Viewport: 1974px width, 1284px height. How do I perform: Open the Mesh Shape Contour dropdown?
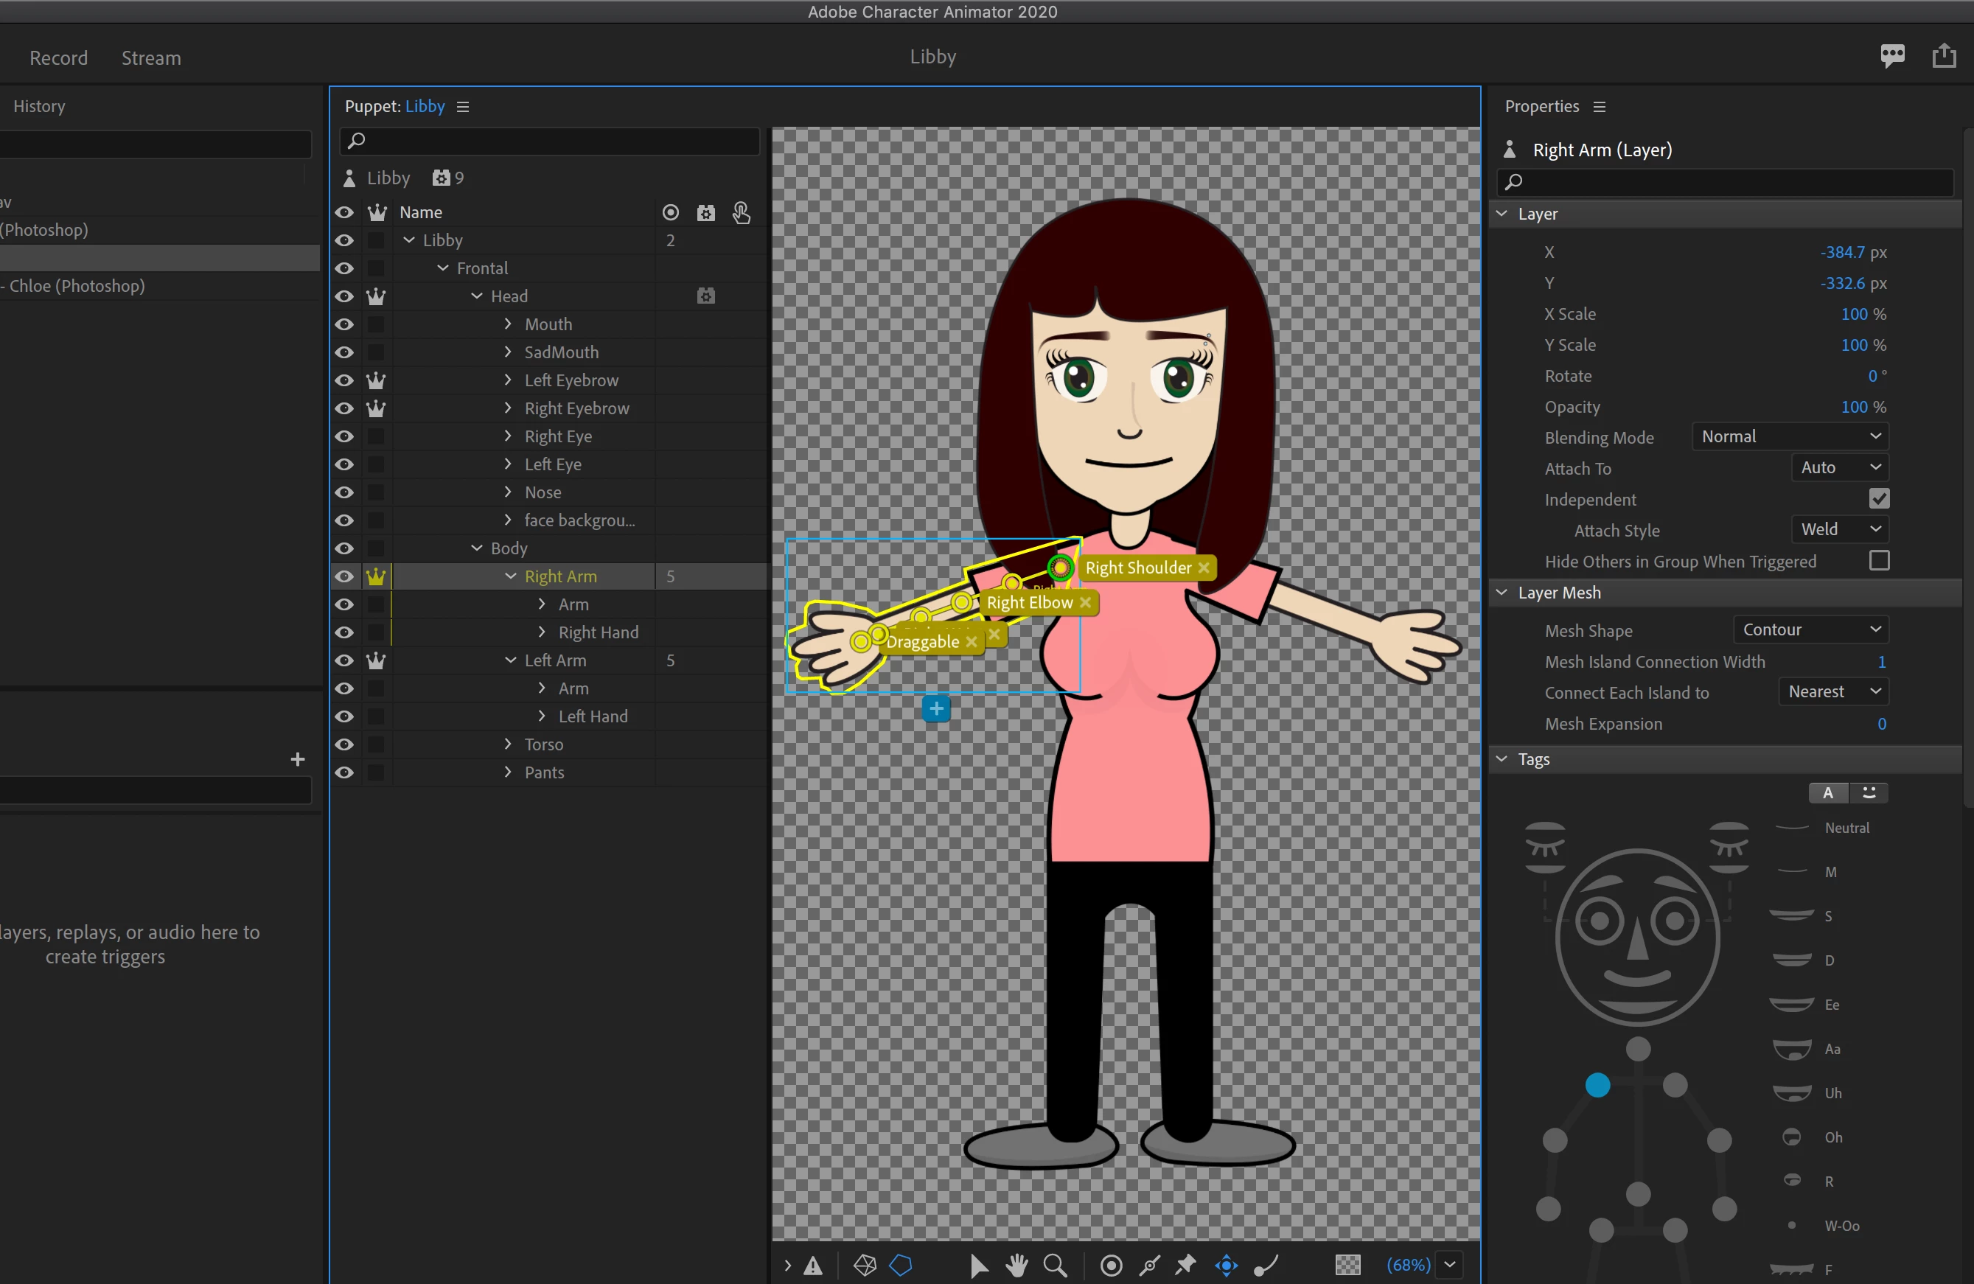1810,629
